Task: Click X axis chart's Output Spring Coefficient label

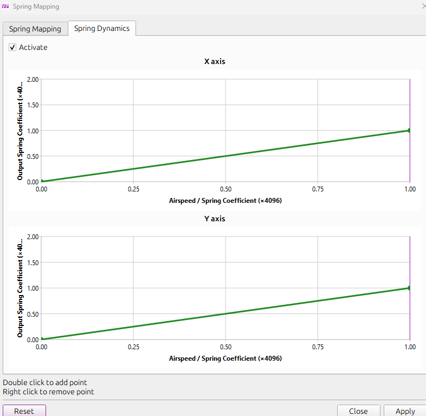Action: coord(20,131)
